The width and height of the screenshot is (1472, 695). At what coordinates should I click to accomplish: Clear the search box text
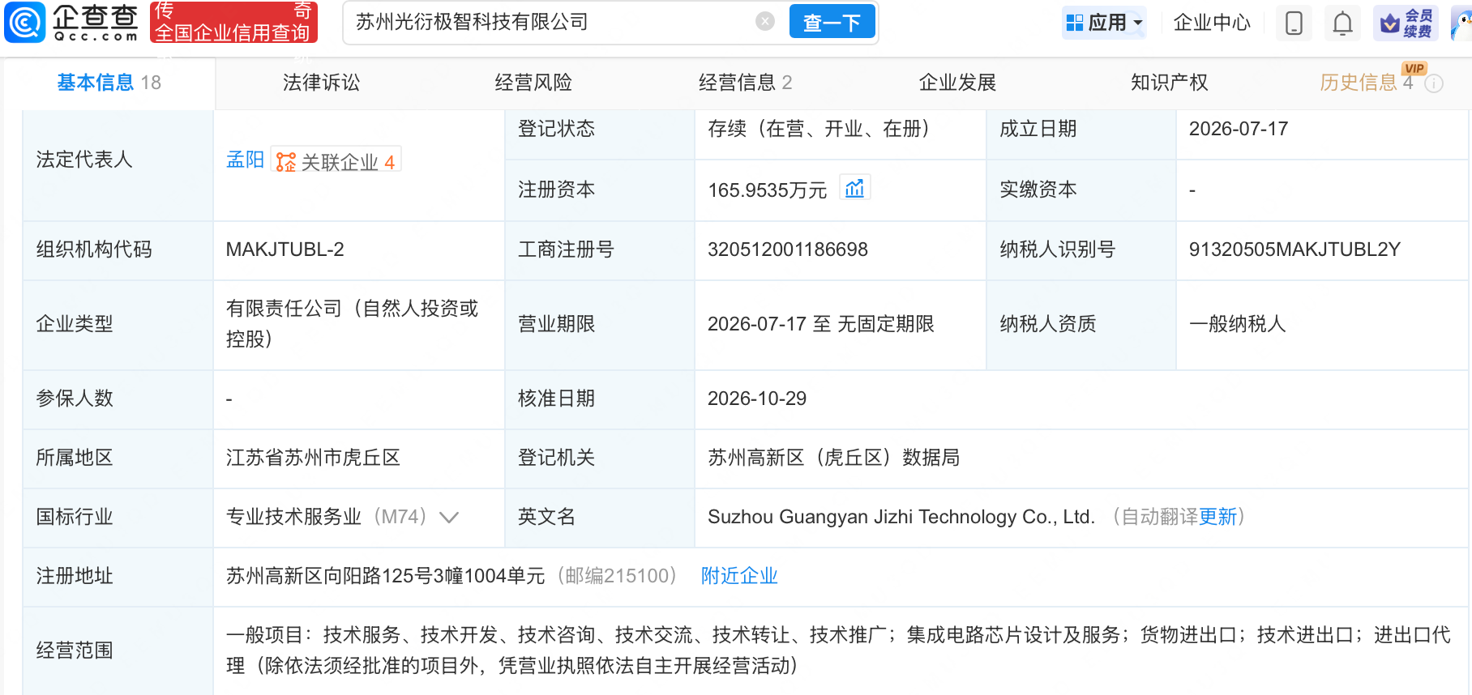pyautogui.click(x=764, y=22)
